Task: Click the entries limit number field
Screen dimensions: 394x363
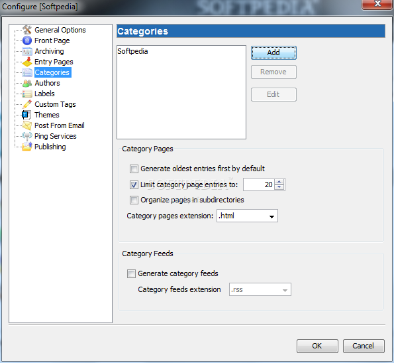Action: click(259, 184)
